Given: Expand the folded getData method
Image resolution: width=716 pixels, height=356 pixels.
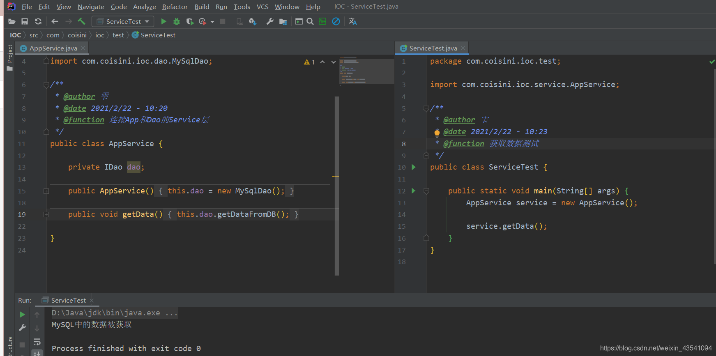Looking at the screenshot, I should pyautogui.click(x=46, y=214).
